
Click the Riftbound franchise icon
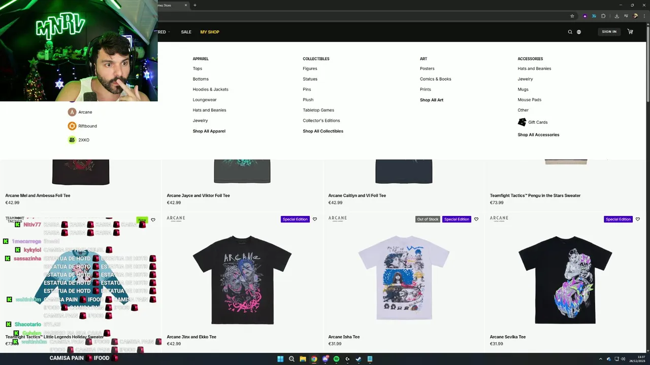pyautogui.click(x=72, y=126)
